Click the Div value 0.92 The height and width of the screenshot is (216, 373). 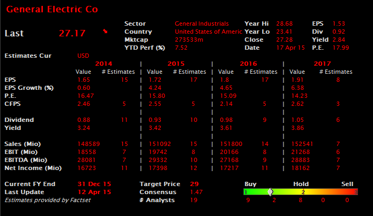[x=339, y=32]
